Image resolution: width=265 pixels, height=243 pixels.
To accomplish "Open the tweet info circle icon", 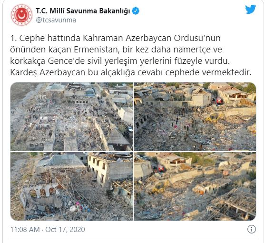I will 252,230.
